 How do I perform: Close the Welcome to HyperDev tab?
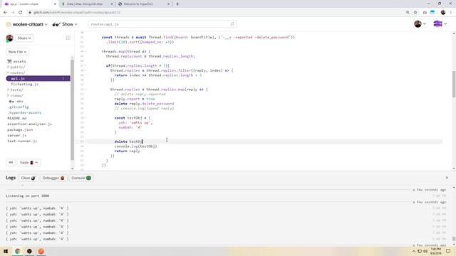[x=168, y=4]
